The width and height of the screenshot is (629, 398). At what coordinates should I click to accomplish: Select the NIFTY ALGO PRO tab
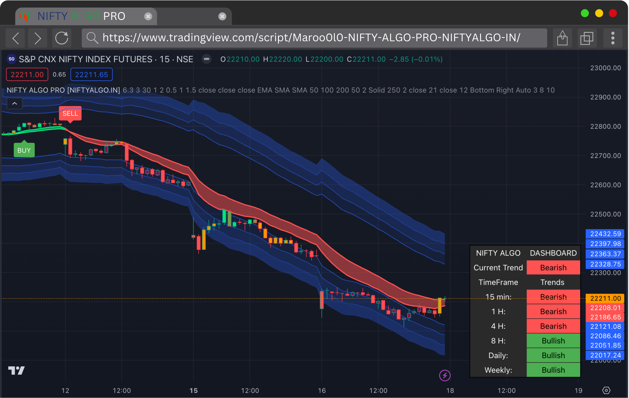pos(86,16)
